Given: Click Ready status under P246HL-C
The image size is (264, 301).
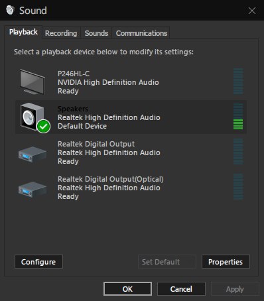Looking at the screenshot, I should click(x=68, y=91).
